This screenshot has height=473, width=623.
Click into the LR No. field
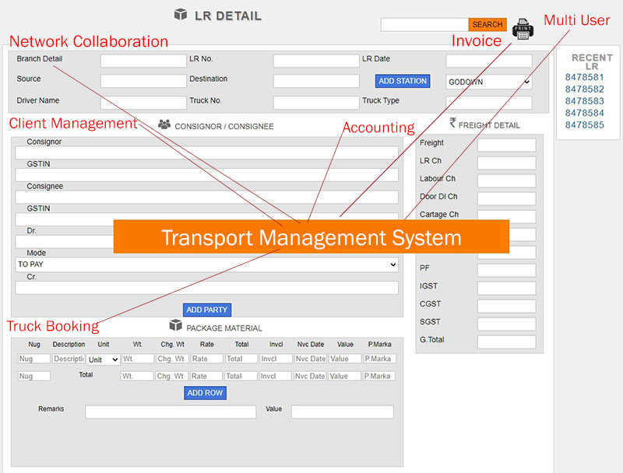coord(315,61)
